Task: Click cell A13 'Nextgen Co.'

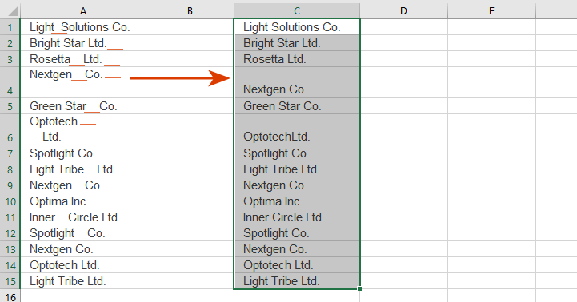Action: tap(83, 249)
